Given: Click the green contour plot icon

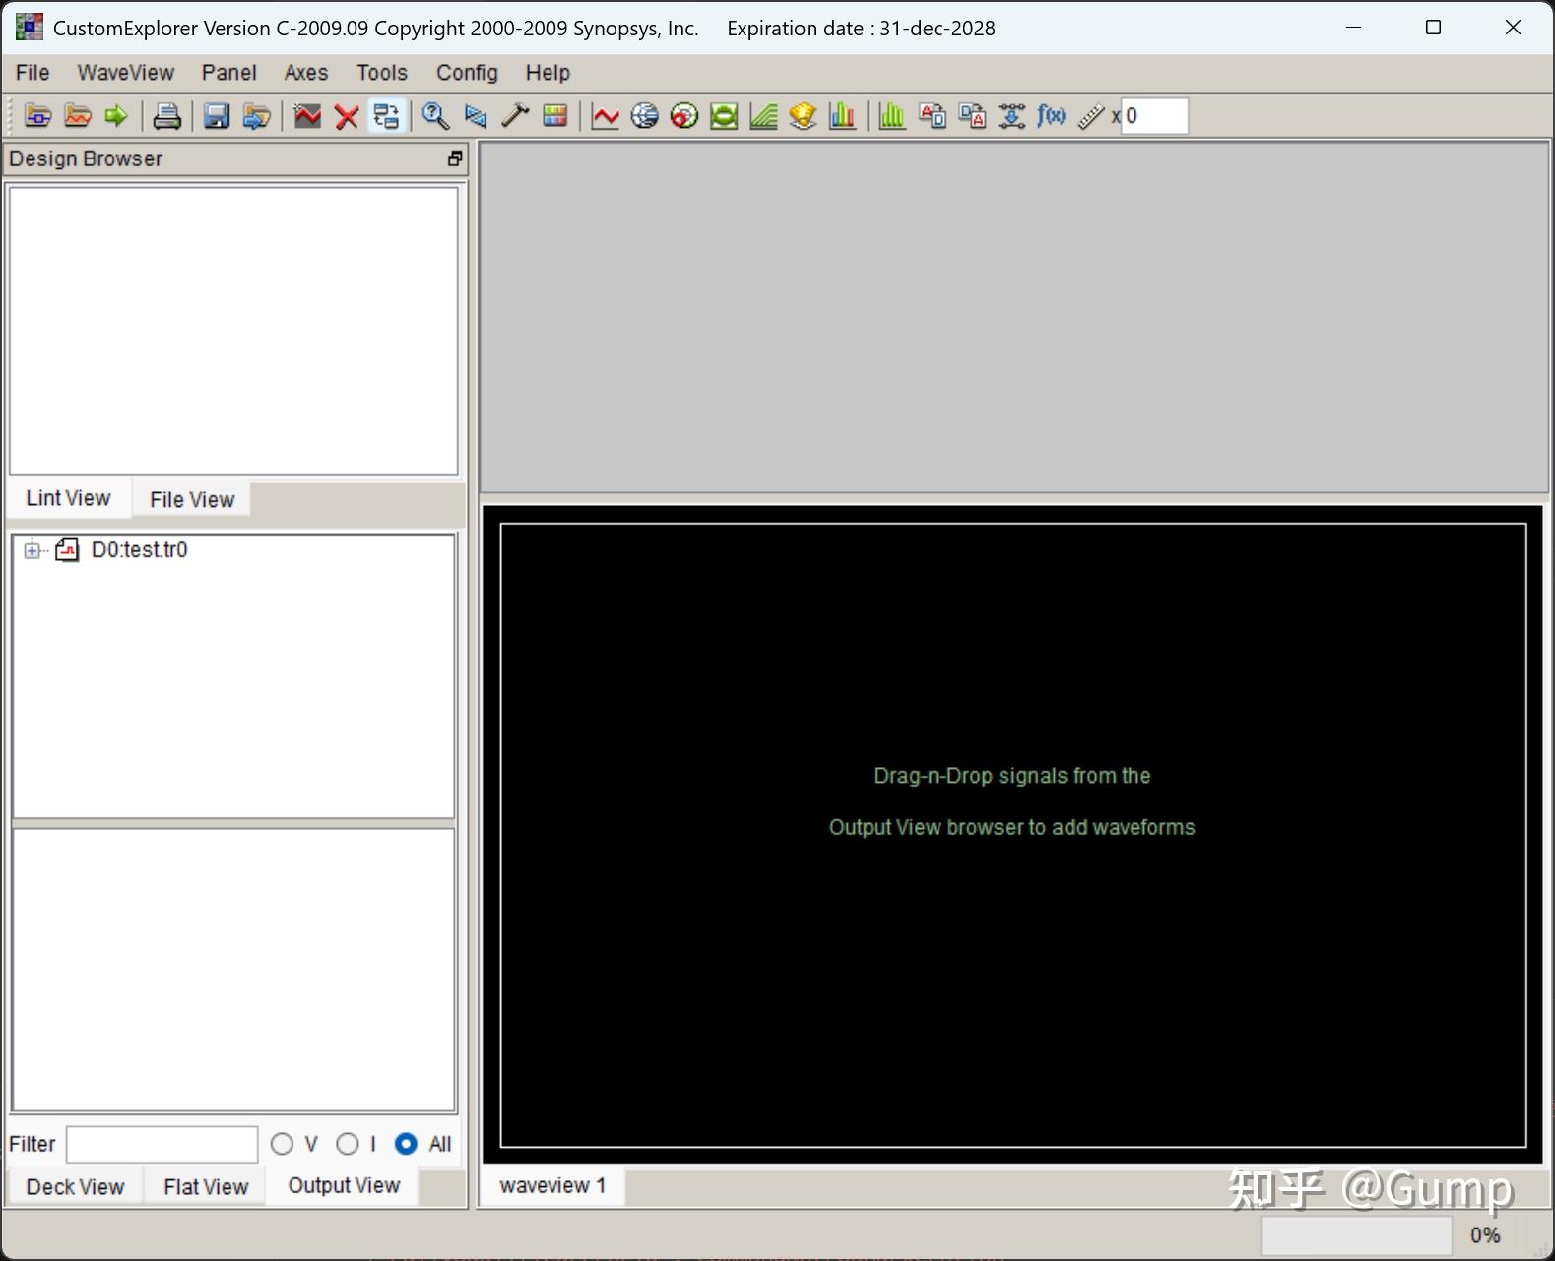Looking at the screenshot, I should click(x=763, y=116).
